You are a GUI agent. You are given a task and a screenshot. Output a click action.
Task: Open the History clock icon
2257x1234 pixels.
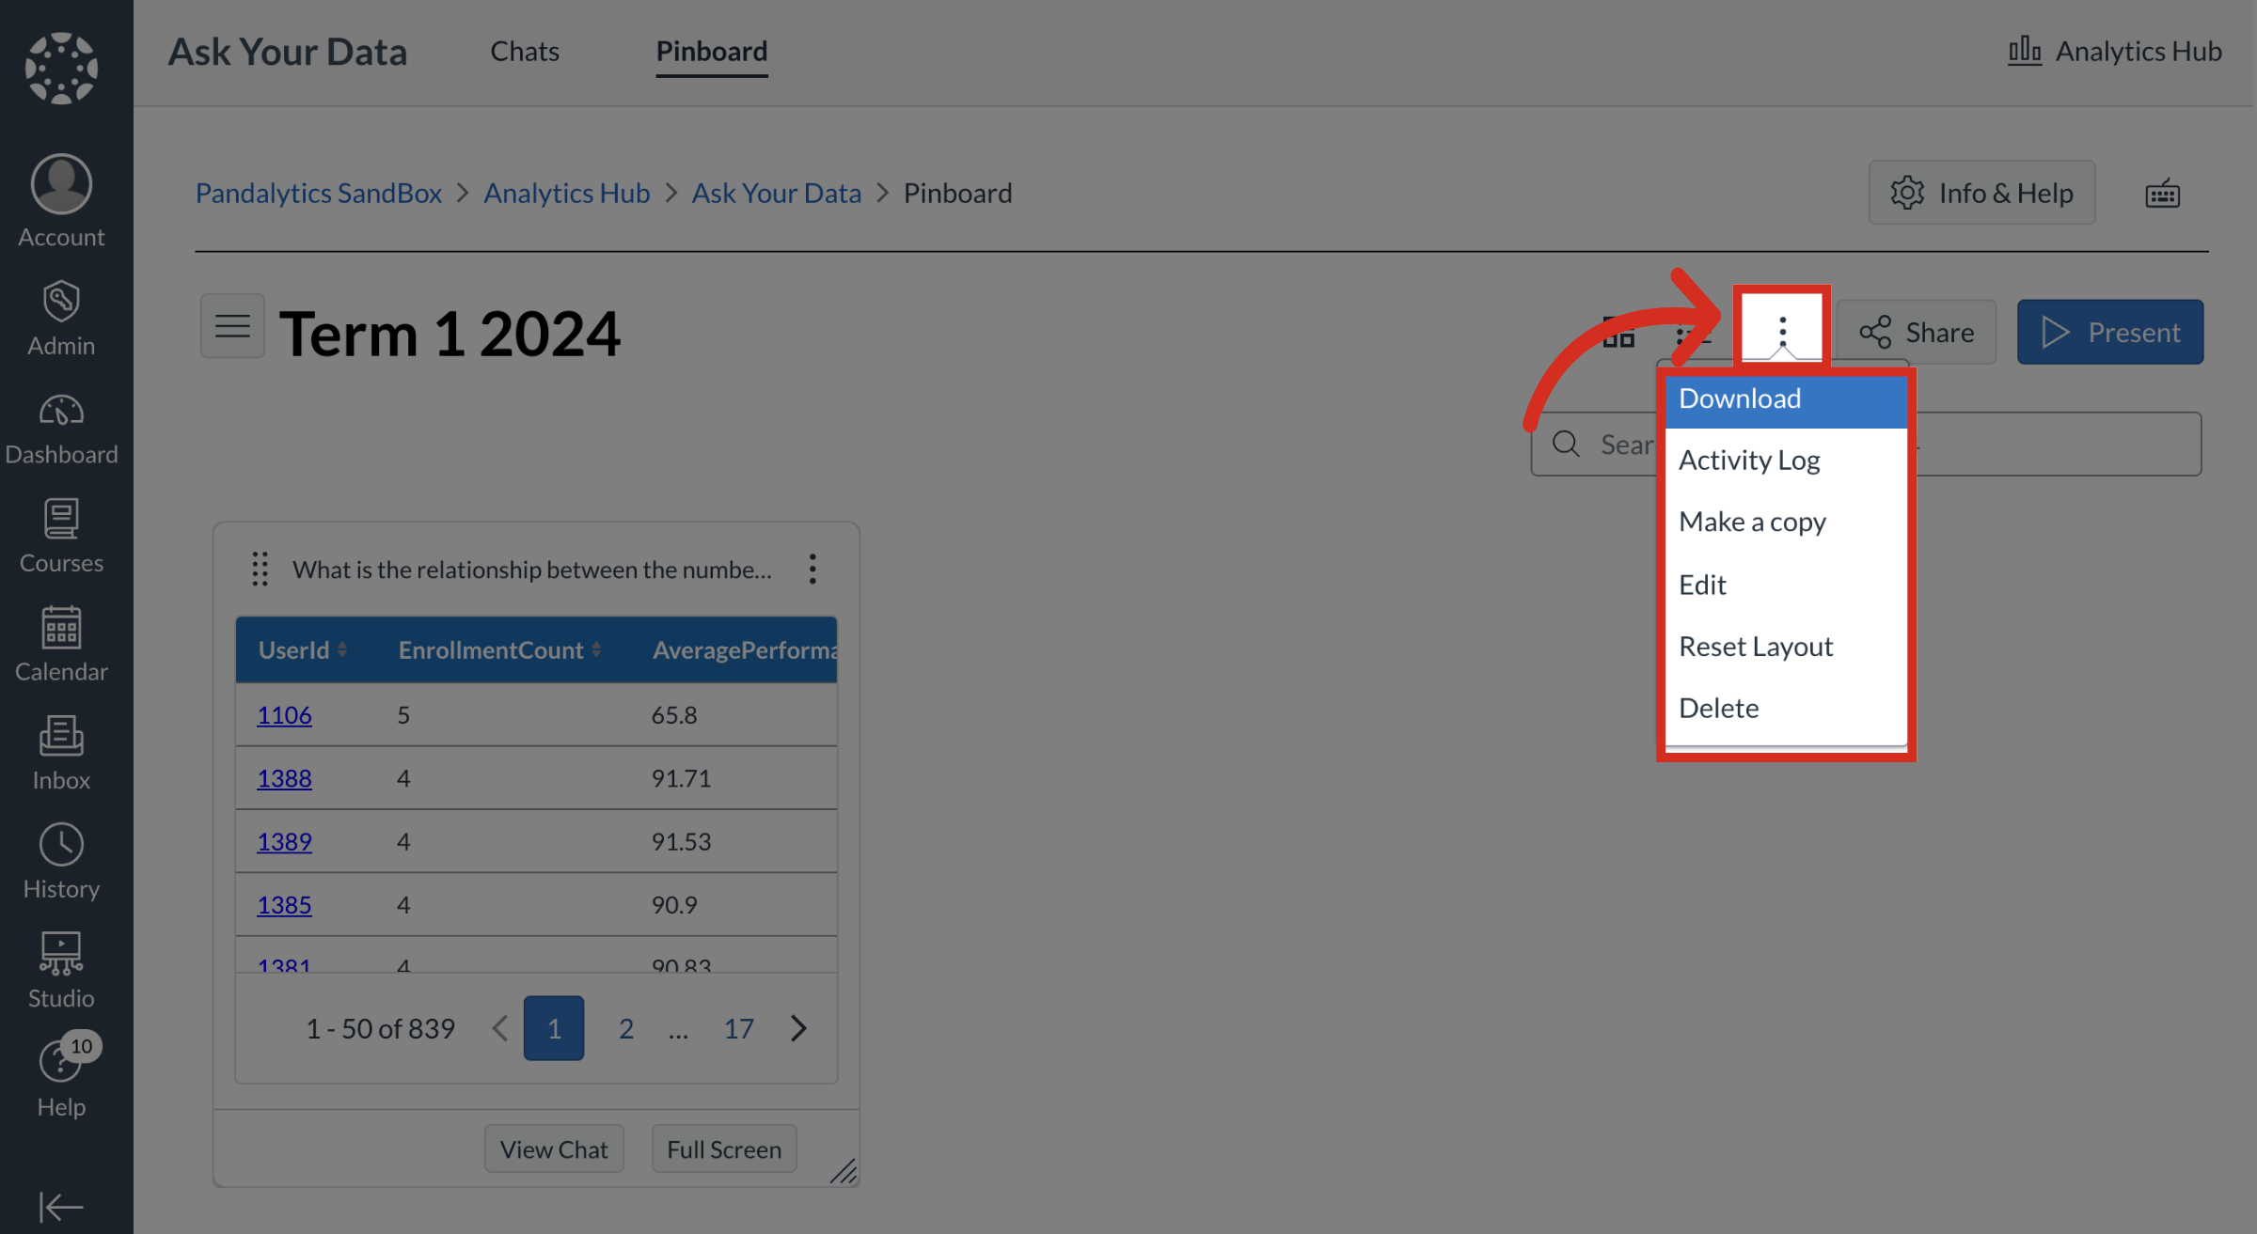[61, 845]
